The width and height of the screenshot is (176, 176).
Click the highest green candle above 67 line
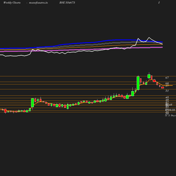coord(149,76)
